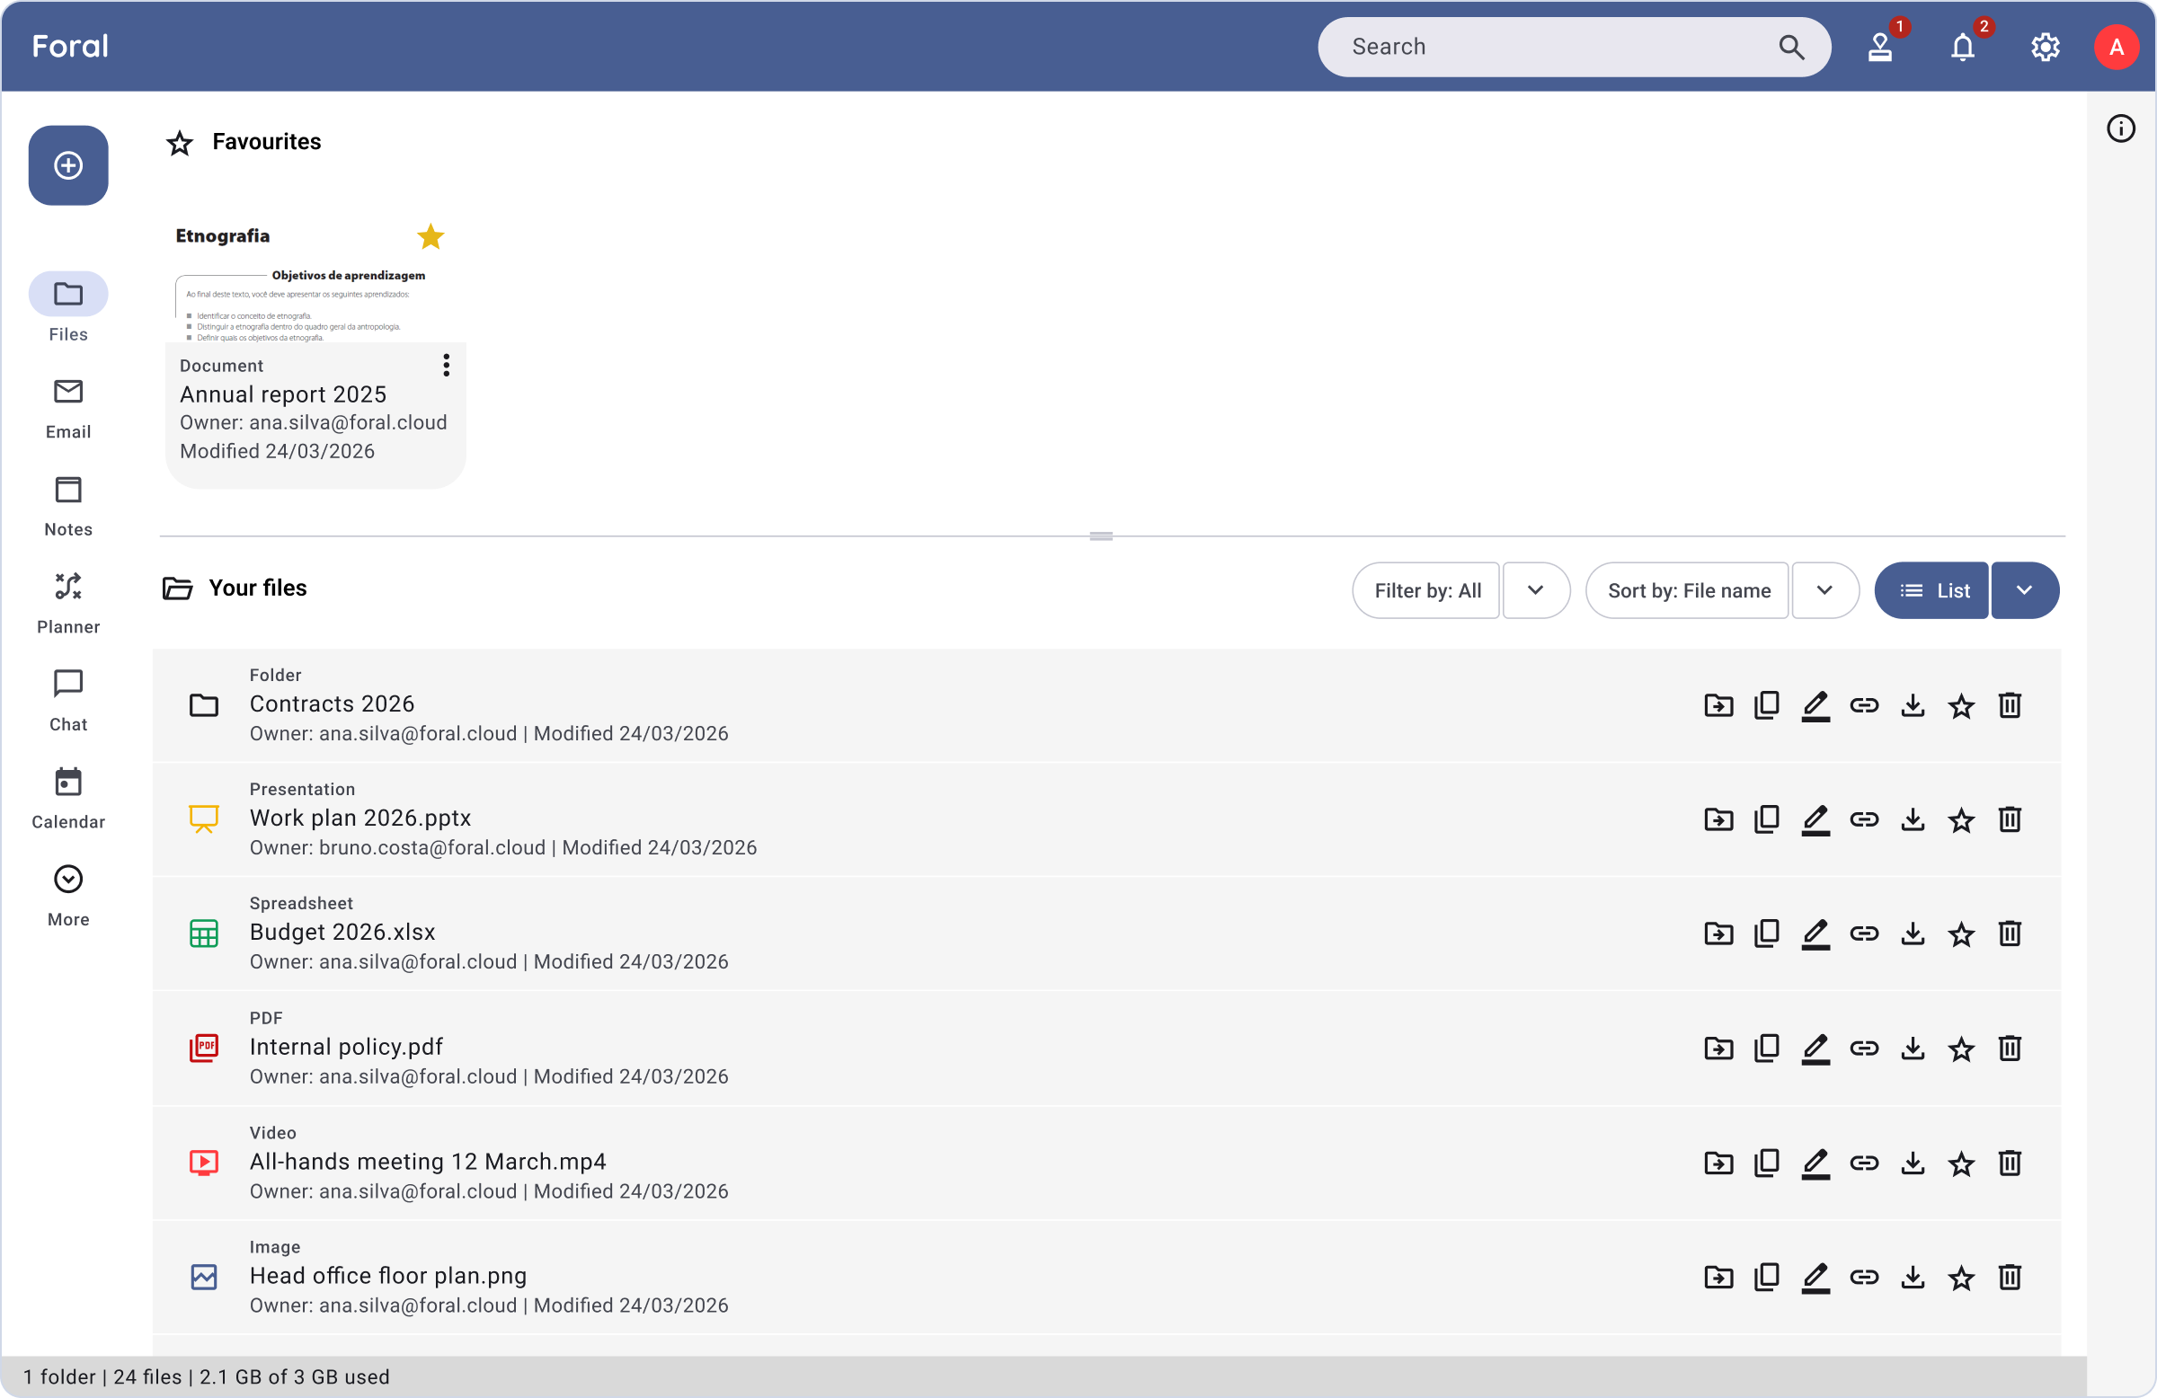Open the Annual report 2025 thumbnail
Viewport: 2157px width, 1398px height.
click(315, 280)
